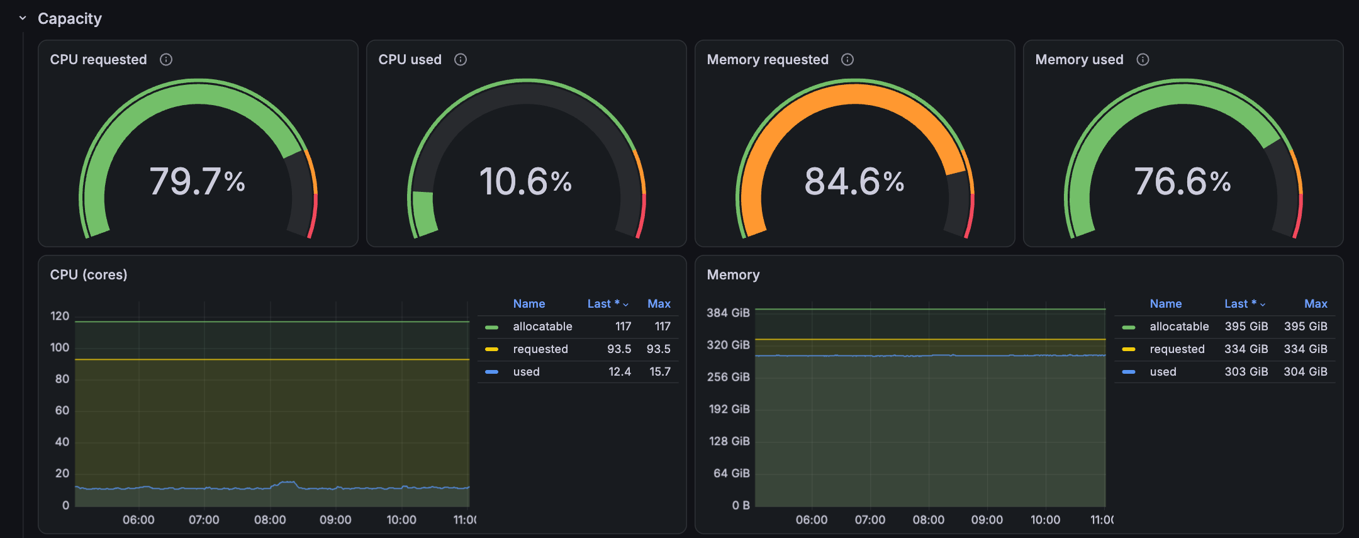Sort CPU legend by Max column

[x=659, y=304]
